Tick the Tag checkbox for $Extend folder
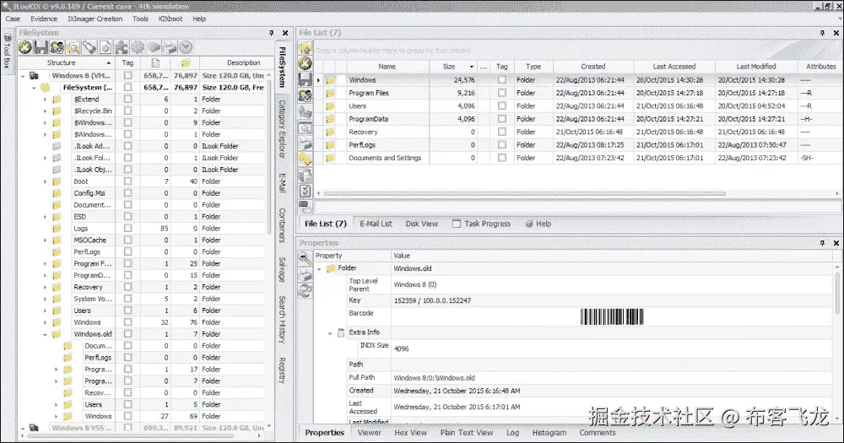The height and width of the screenshot is (443, 844). [127, 99]
